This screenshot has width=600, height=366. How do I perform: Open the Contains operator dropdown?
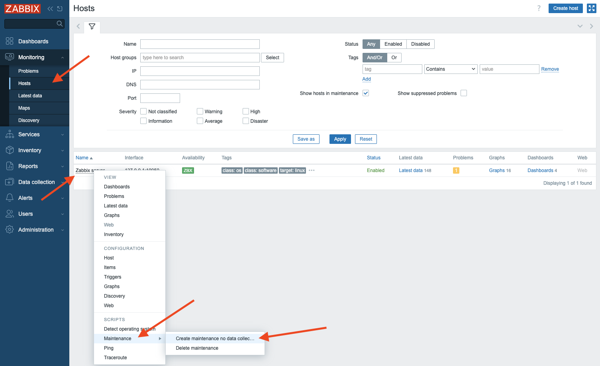point(450,69)
